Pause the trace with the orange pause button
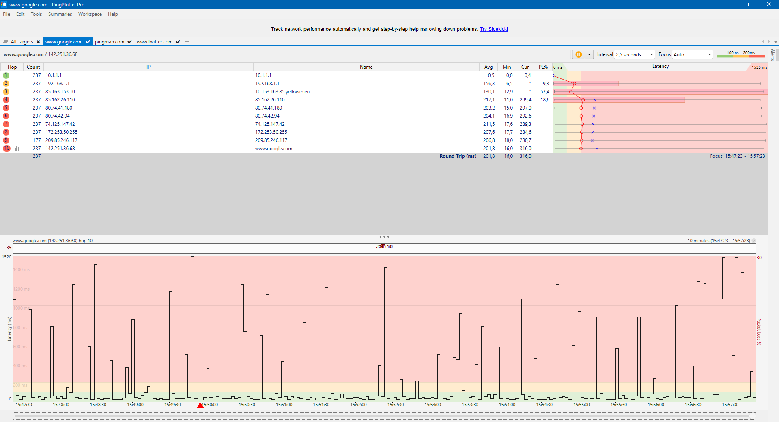Screen dimensions: 779x422 (579, 54)
